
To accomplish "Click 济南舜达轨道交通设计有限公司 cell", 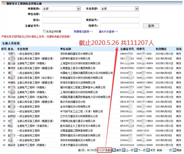I will pos(78,121).
